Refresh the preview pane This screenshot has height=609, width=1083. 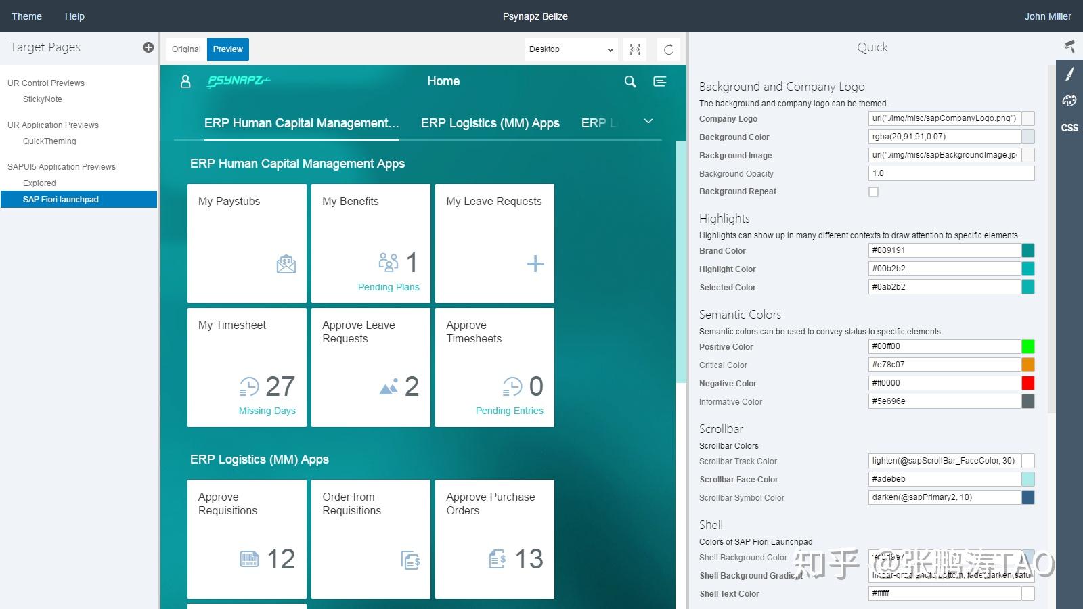click(669, 49)
